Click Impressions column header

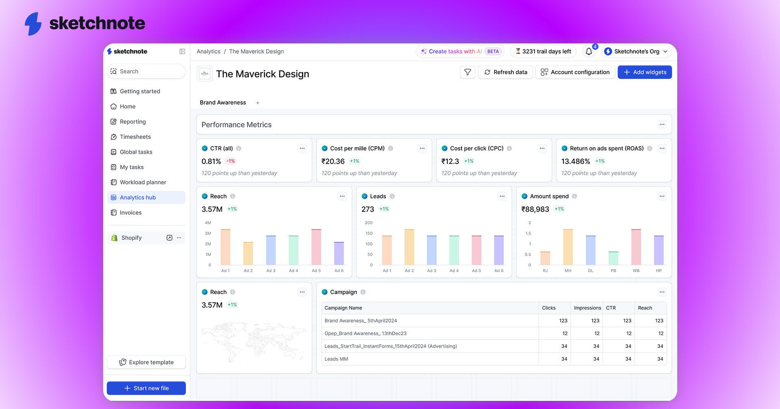pos(587,308)
